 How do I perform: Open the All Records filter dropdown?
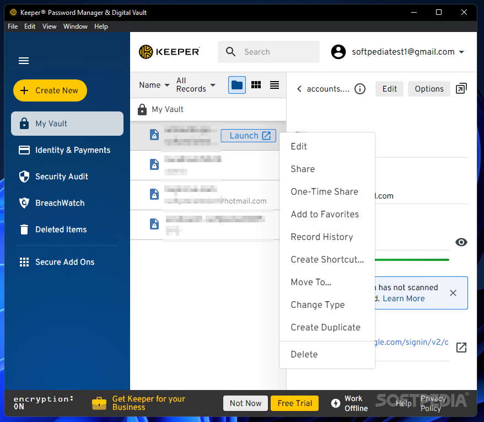coord(196,85)
